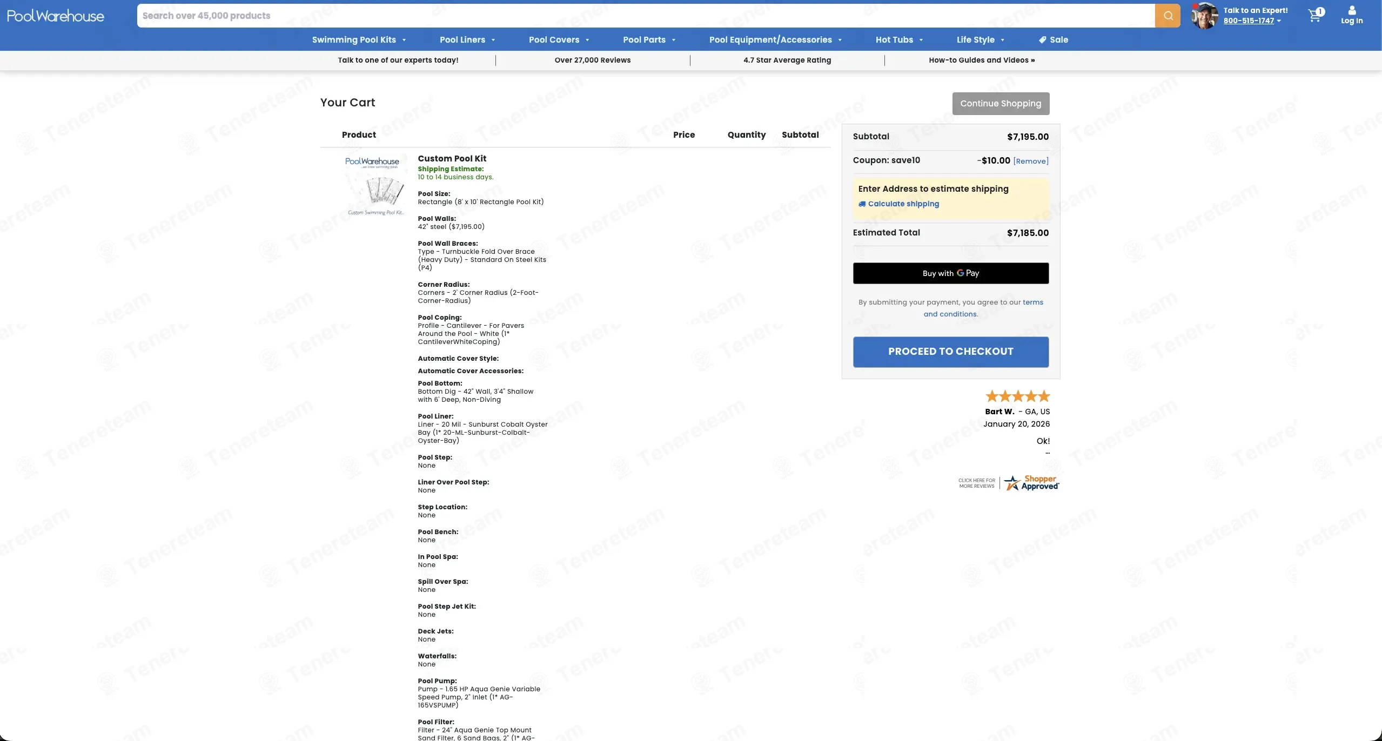Click the Subtotal $7,195.00 amount
The image size is (1382, 741).
click(x=1028, y=137)
